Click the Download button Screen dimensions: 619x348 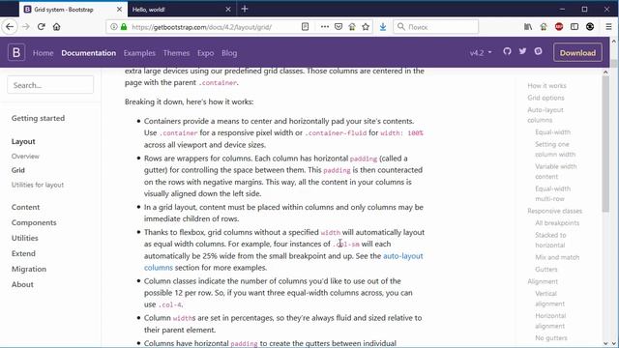click(x=578, y=52)
